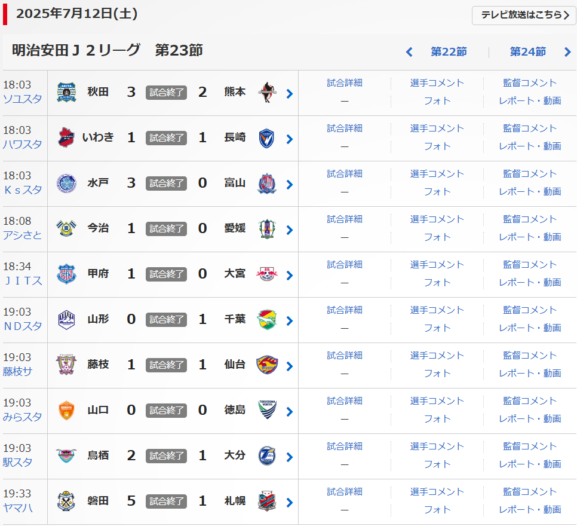Screen dimensions: 577x526
Task: Open the Yamagata vs Chiba match chevron
Action: 290,320
